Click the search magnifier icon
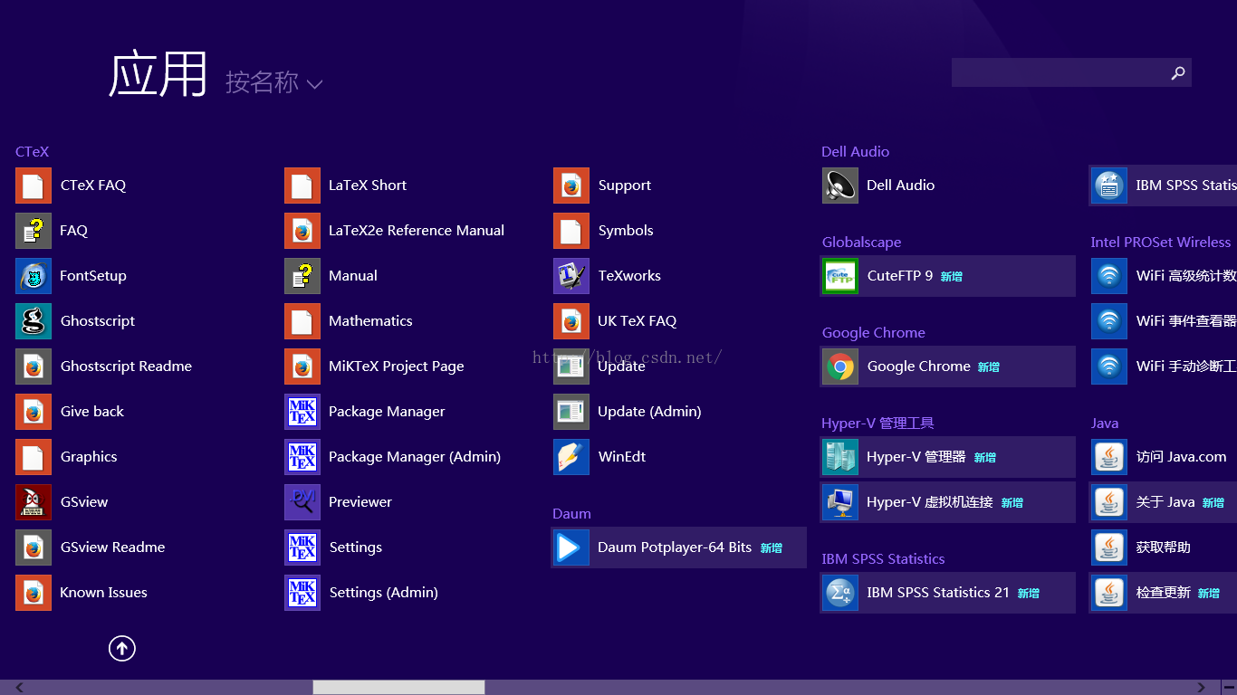 coord(1178,73)
